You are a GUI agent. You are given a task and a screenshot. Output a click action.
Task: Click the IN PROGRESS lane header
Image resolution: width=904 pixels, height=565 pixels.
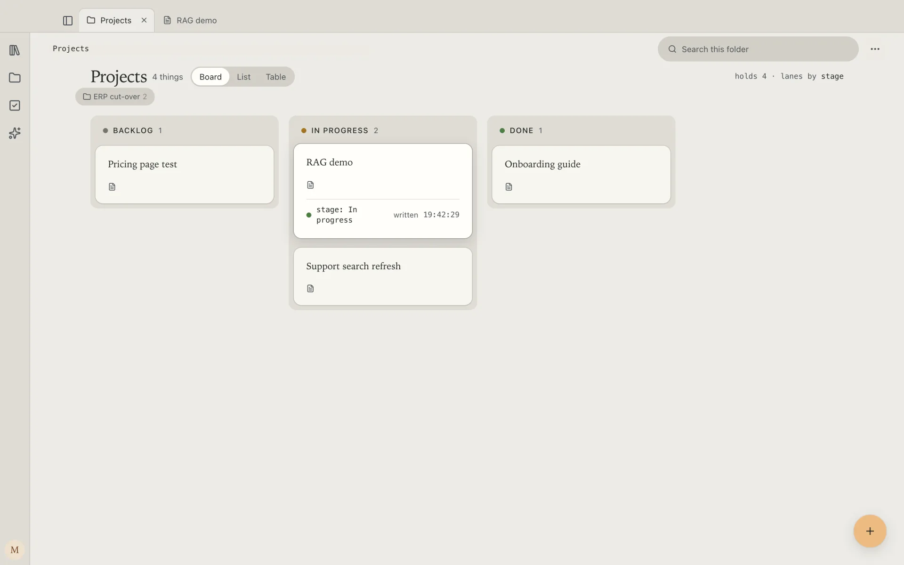coord(339,130)
